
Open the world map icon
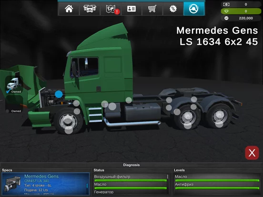pos(111,9)
